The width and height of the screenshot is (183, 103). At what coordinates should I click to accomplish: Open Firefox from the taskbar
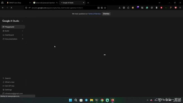(112, 100)
